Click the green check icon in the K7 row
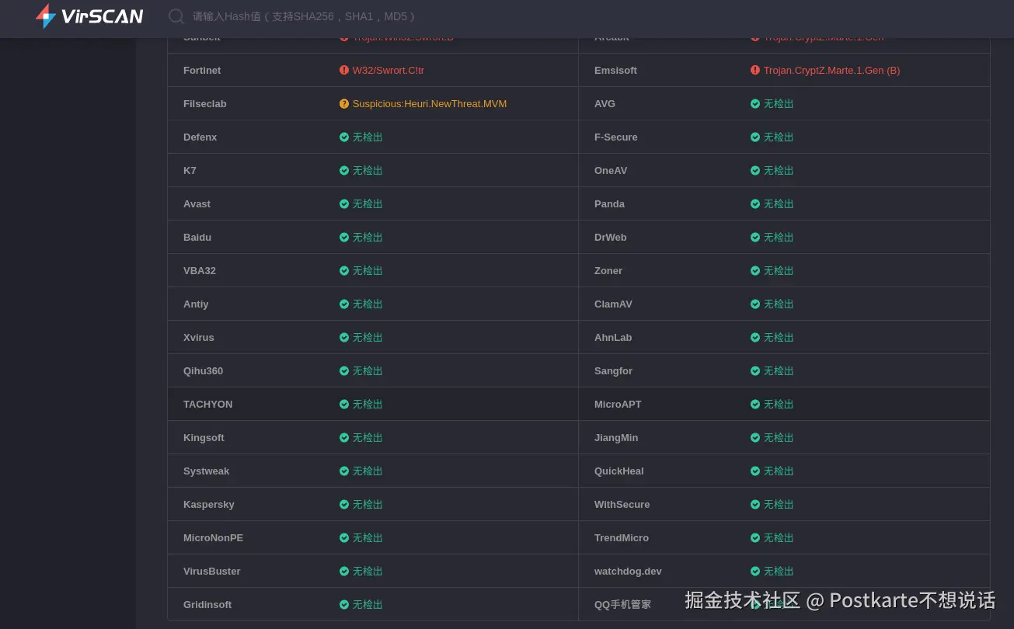The height and width of the screenshot is (629, 1014). (x=344, y=170)
